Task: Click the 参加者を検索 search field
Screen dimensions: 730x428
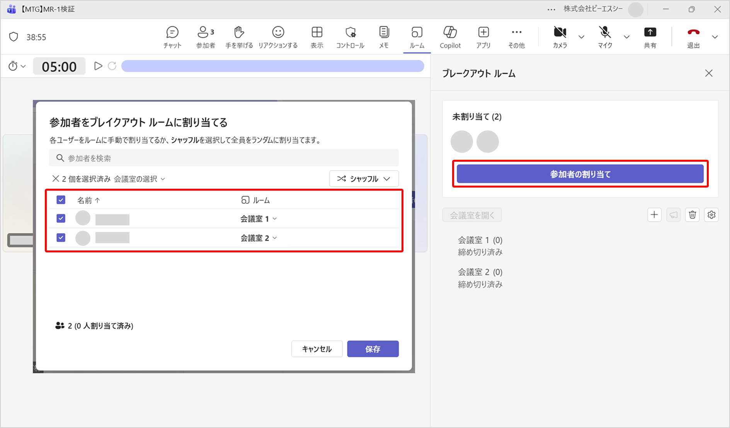Action: [224, 158]
